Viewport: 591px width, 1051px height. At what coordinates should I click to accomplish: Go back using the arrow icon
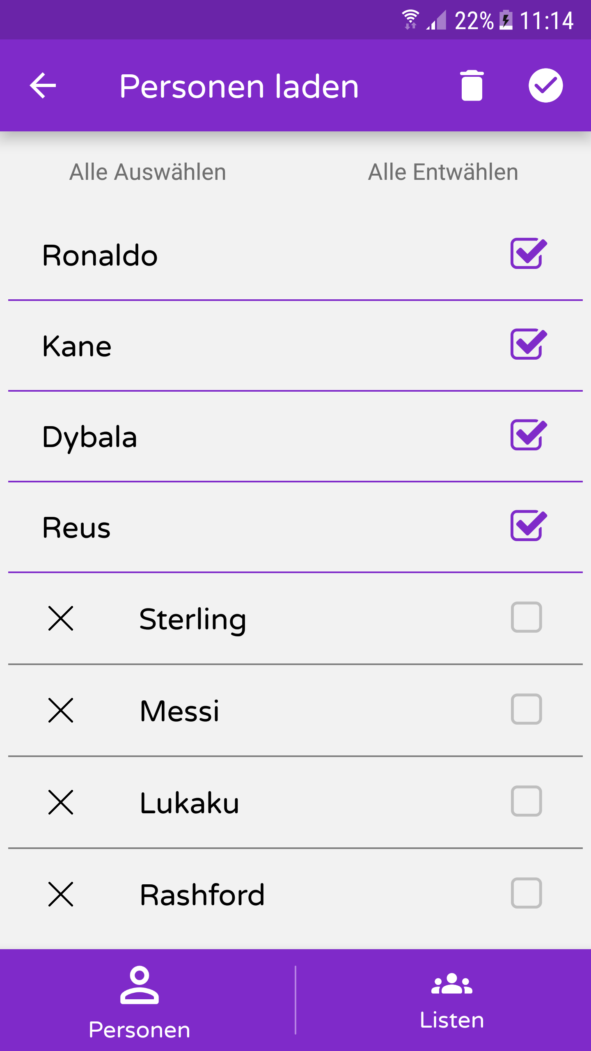pyautogui.click(x=43, y=85)
